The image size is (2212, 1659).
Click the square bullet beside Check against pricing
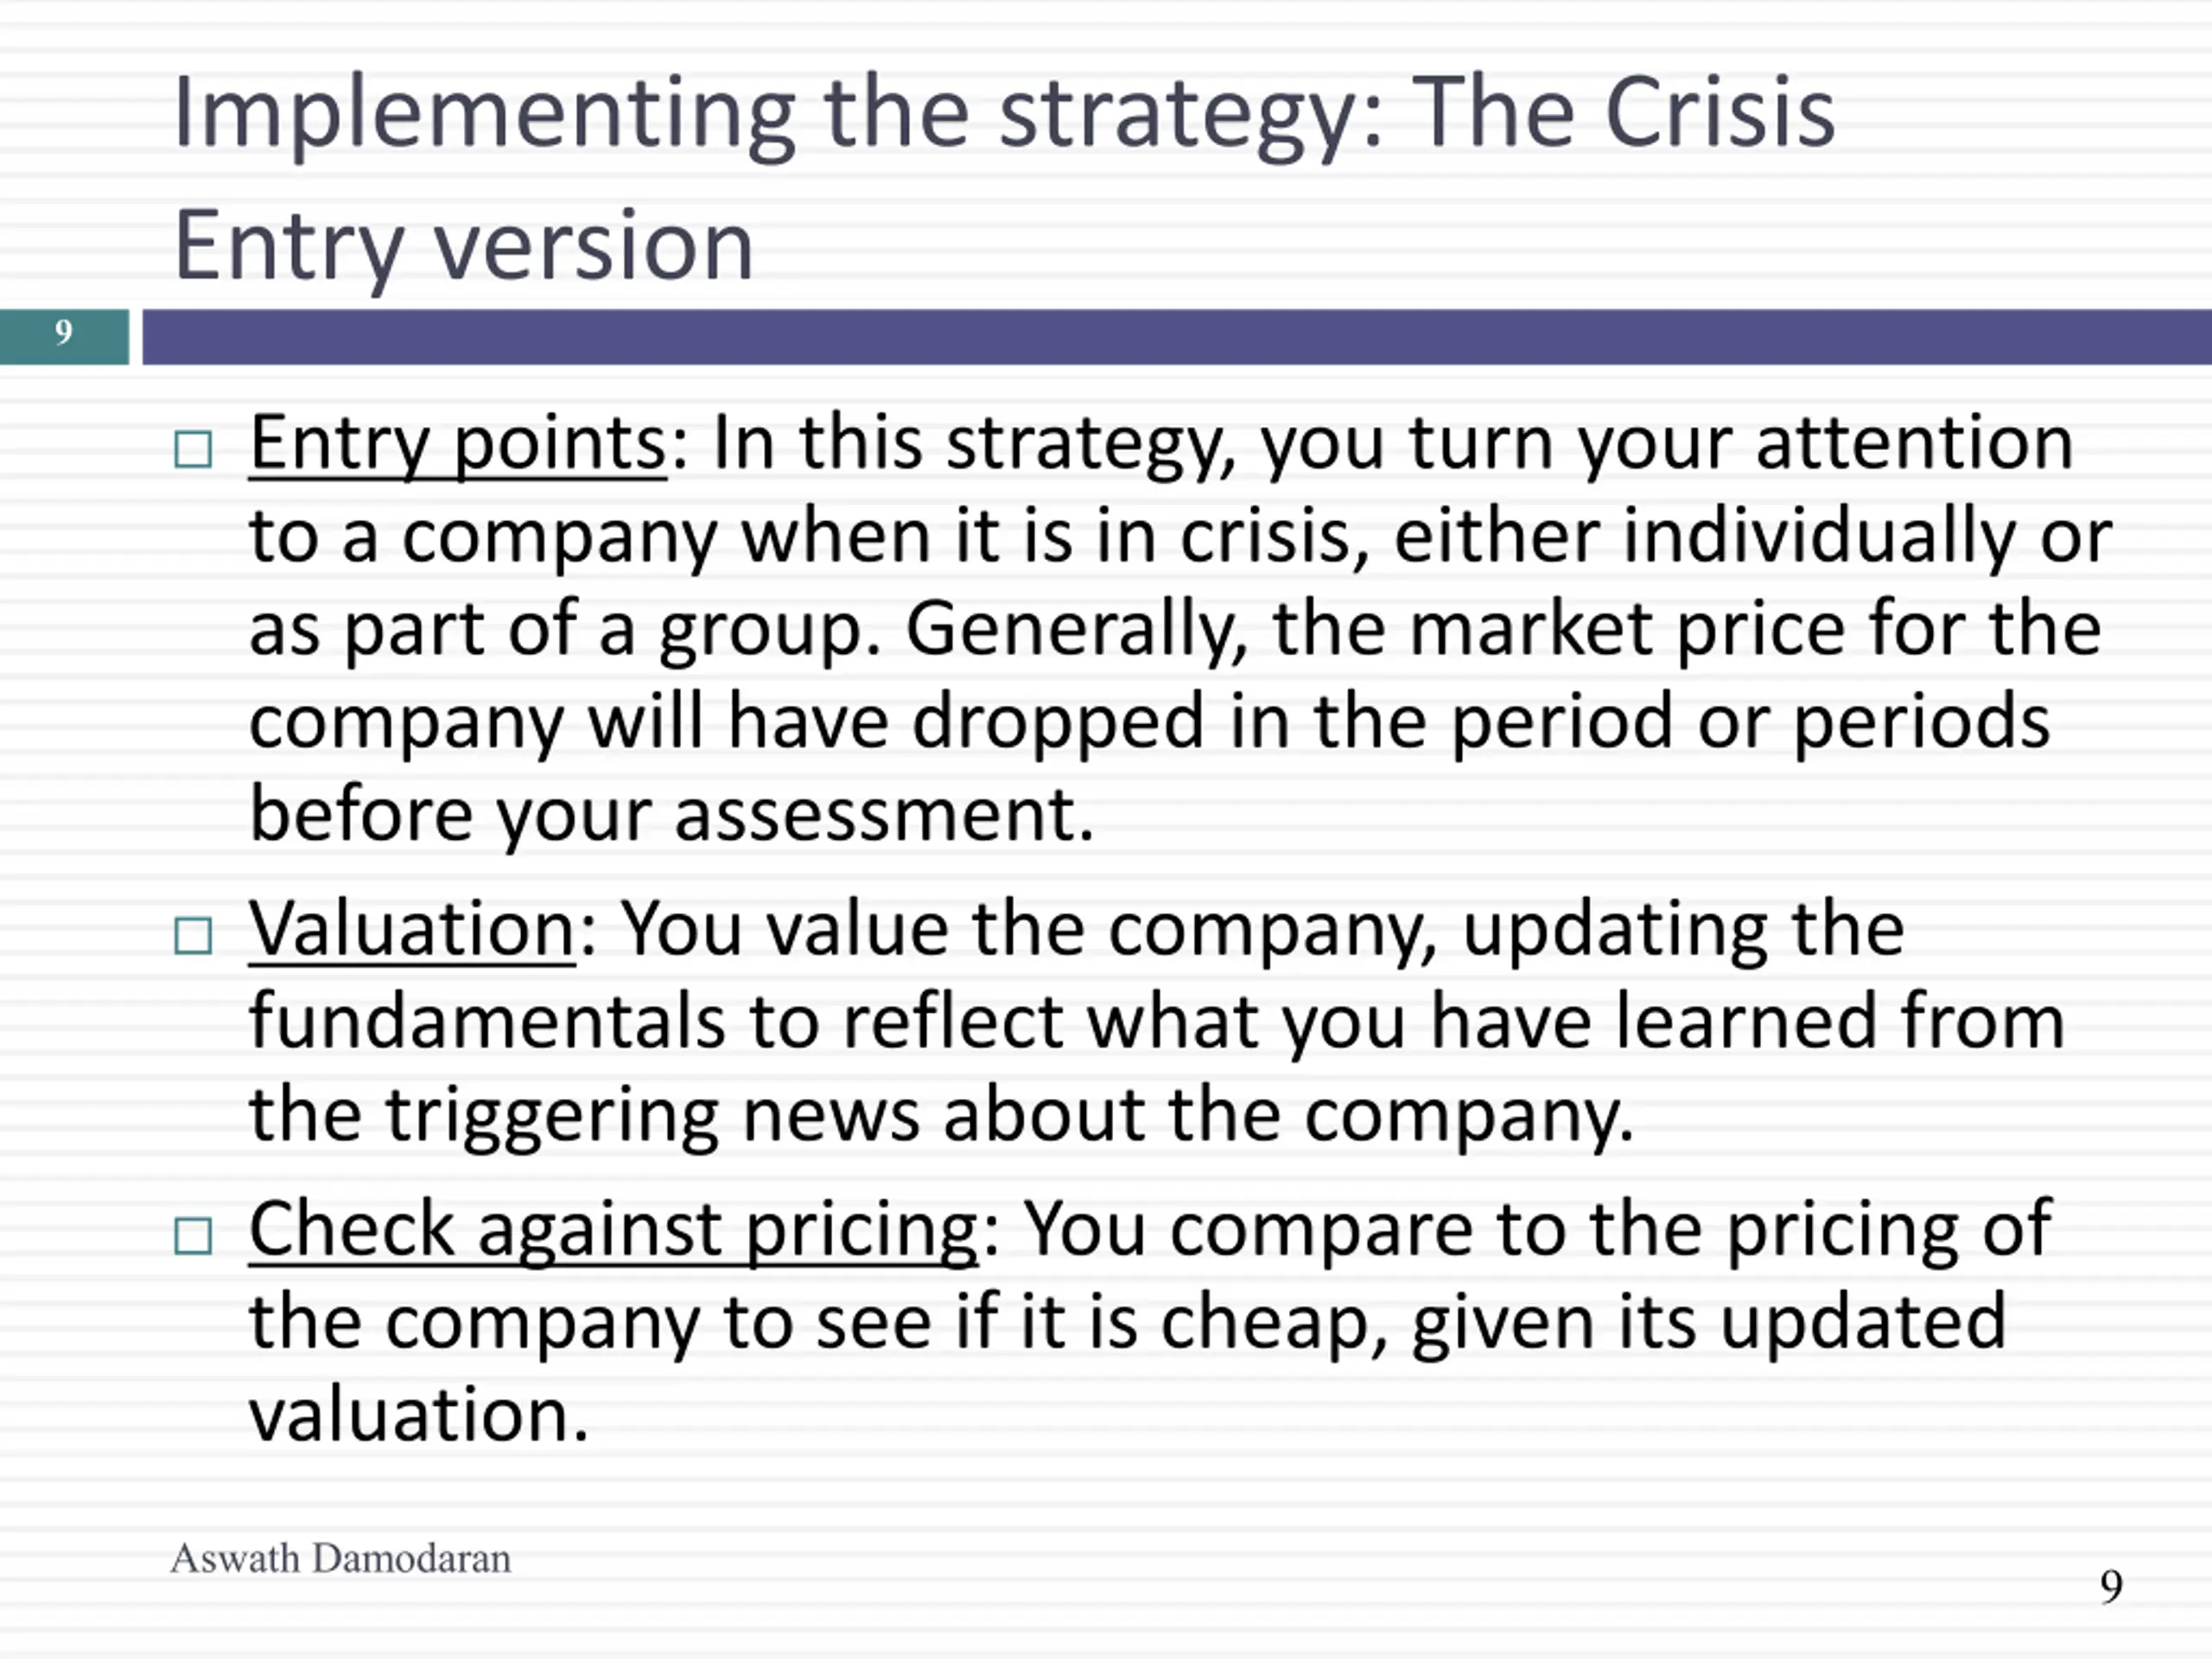[x=193, y=1236]
